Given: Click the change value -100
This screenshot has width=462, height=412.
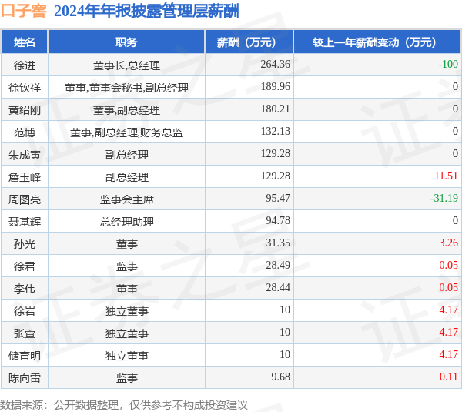Looking at the screenshot, I should click(448, 64).
